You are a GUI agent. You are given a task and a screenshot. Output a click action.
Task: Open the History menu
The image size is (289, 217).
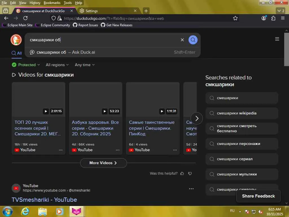[35, 3]
